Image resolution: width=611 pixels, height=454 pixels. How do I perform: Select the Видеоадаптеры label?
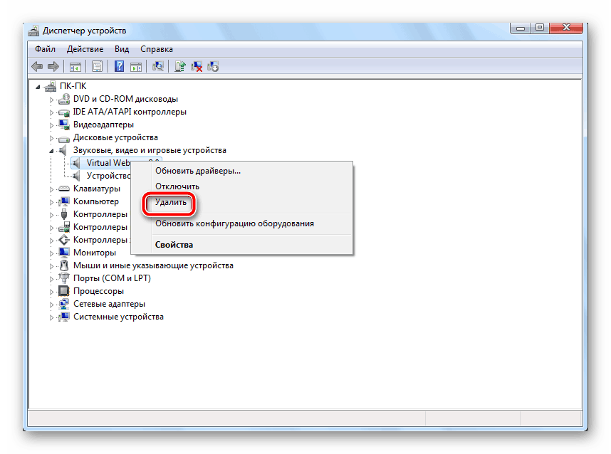(103, 125)
